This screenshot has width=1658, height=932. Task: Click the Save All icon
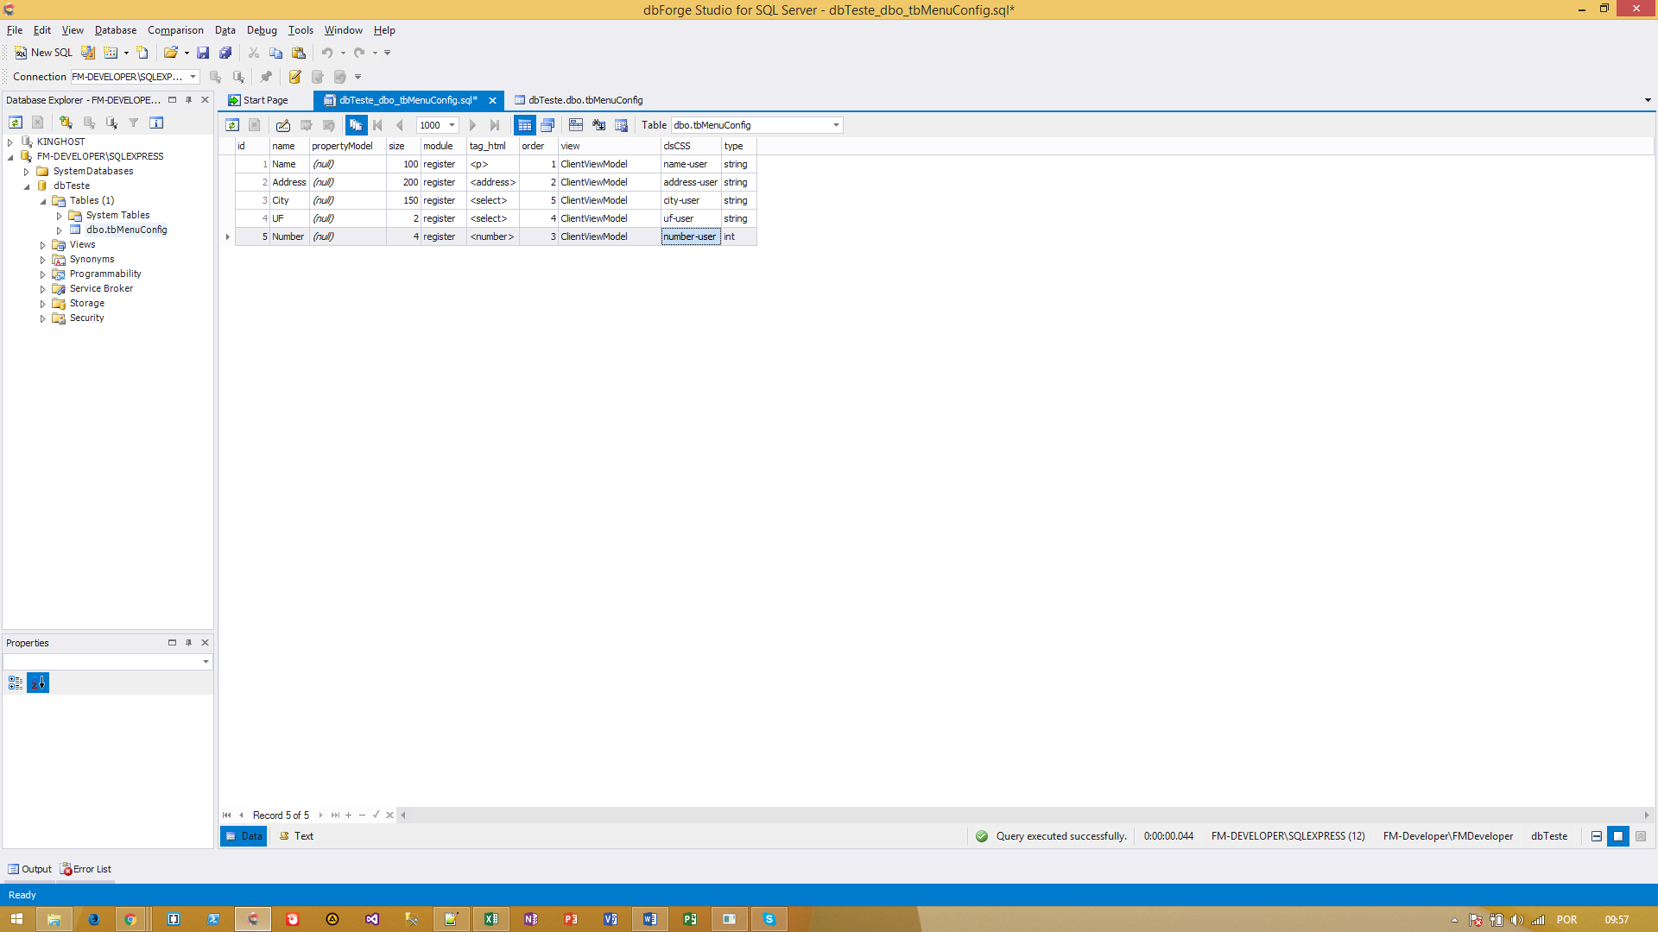[x=225, y=53]
